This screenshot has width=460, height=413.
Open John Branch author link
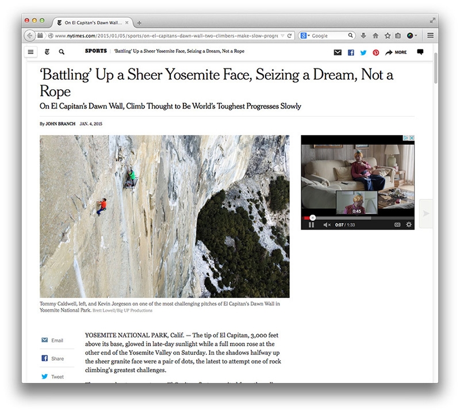(x=60, y=124)
